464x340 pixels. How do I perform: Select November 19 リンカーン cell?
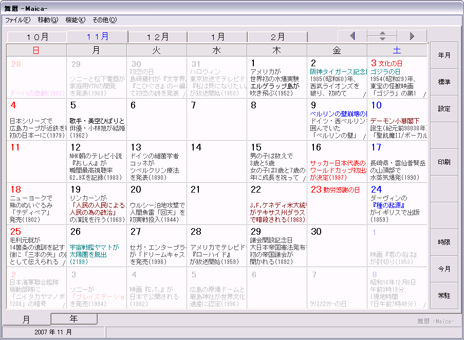(97, 204)
